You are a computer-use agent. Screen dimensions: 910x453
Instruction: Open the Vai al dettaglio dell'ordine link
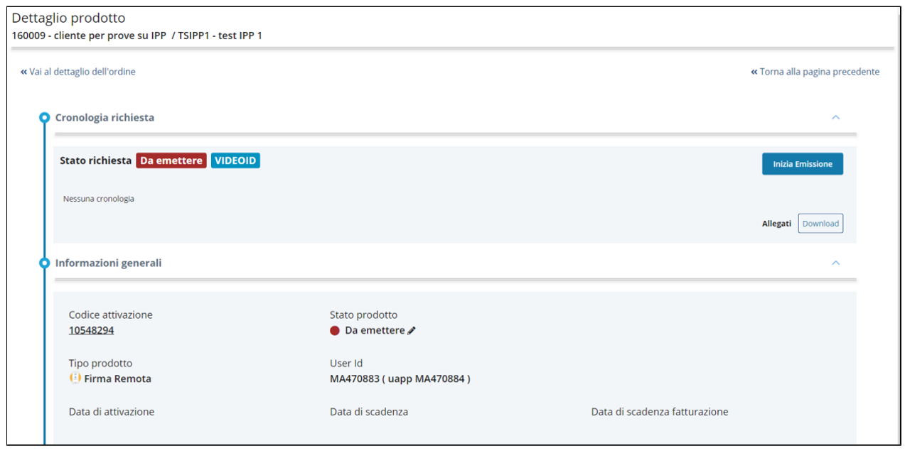coord(82,72)
